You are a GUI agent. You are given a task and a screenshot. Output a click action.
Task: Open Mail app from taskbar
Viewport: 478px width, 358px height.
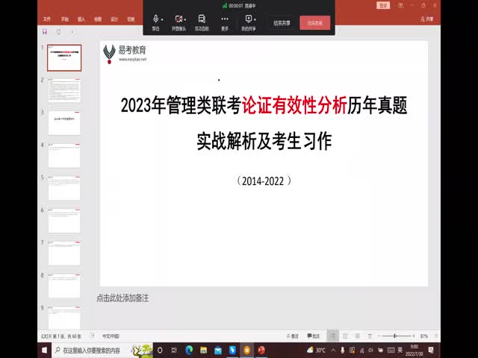pos(218,351)
